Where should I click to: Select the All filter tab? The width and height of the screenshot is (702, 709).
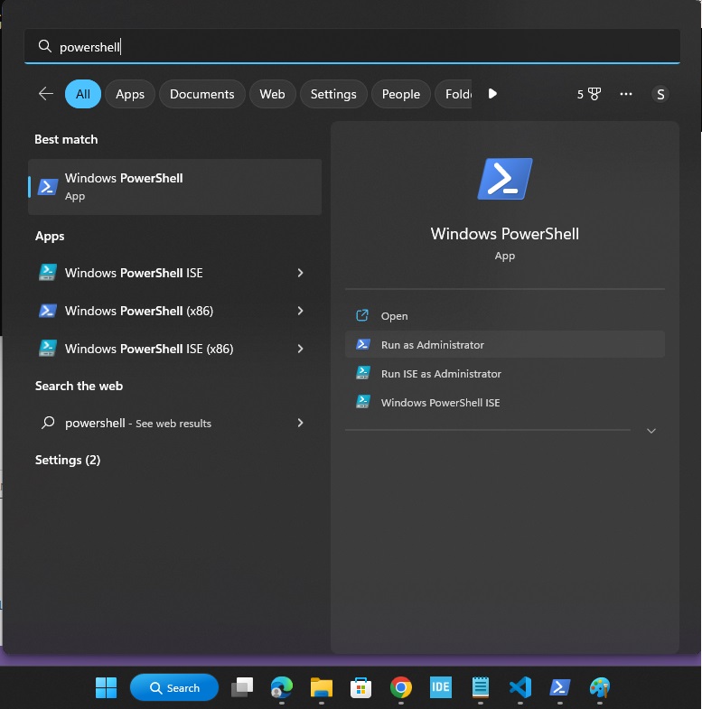coord(83,94)
